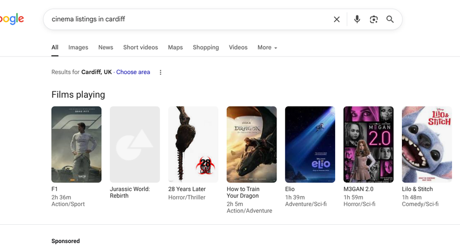Viewport: 460px width, 246px height.
Task: Open the Elio movie poster
Action: [x=310, y=144]
